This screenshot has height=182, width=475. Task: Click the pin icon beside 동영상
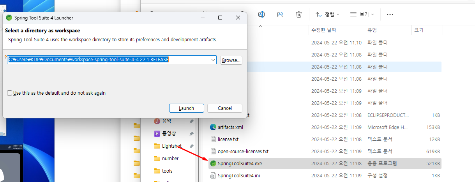pyautogui.click(x=191, y=134)
